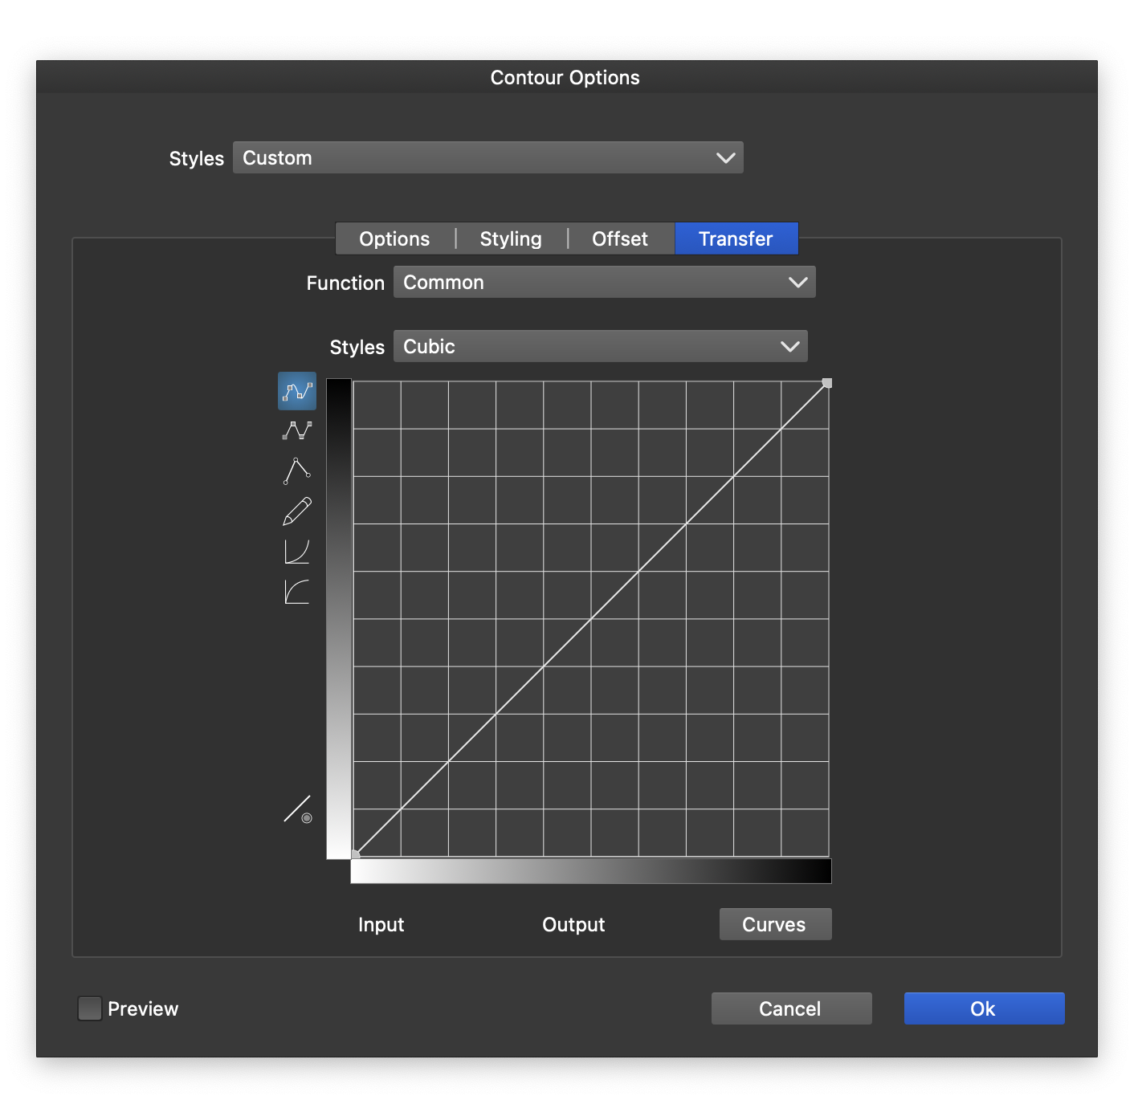The image size is (1134, 1100).
Task: Switch to the Options tab
Action: 394,239
